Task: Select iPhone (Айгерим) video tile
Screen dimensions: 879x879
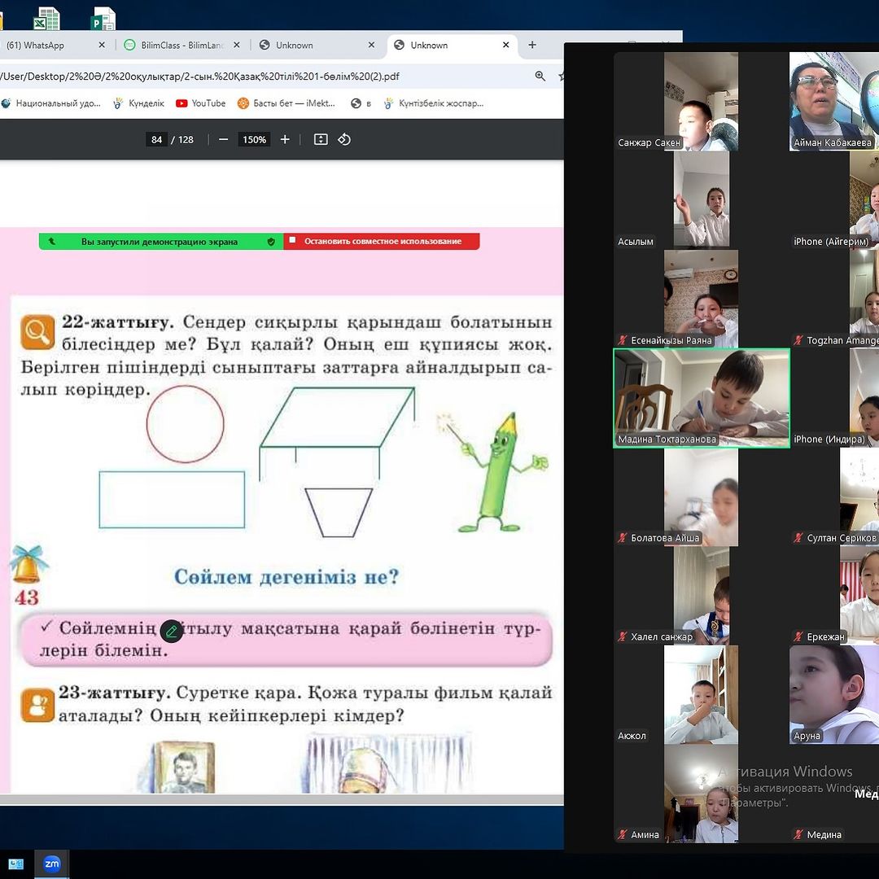Action: (x=834, y=200)
